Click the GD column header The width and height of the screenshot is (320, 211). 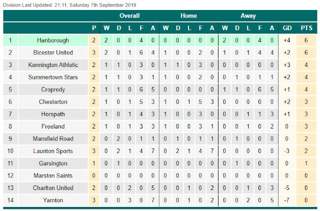click(x=287, y=28)
